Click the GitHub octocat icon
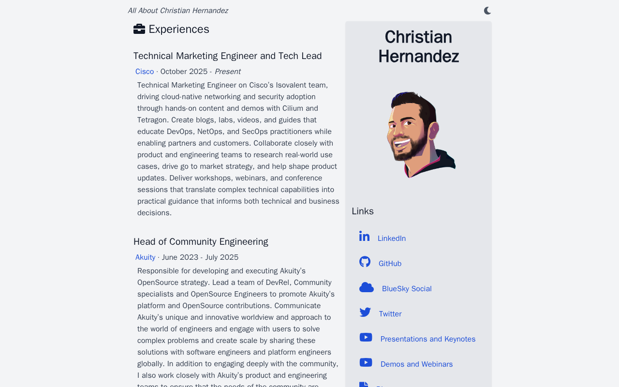The image size is (619, 387). (365, 262)
